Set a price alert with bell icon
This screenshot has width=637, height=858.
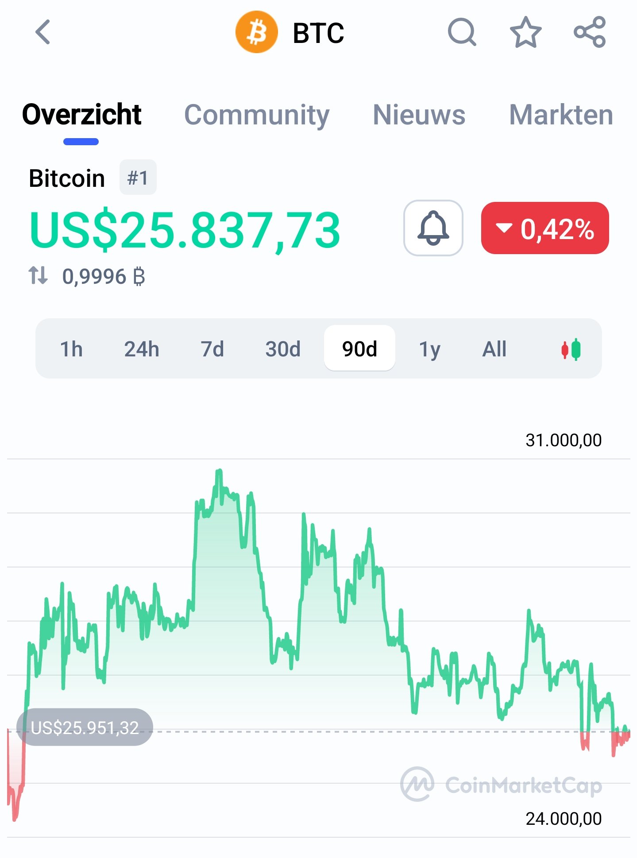pyautogui.click(x=433, y=228)
